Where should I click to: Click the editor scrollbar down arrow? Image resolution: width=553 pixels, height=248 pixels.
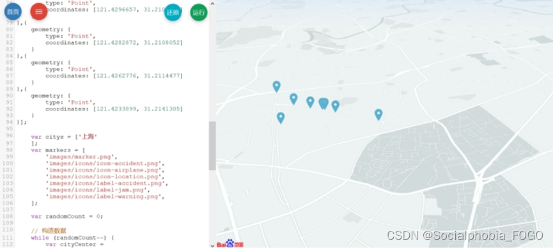point(212,245)
